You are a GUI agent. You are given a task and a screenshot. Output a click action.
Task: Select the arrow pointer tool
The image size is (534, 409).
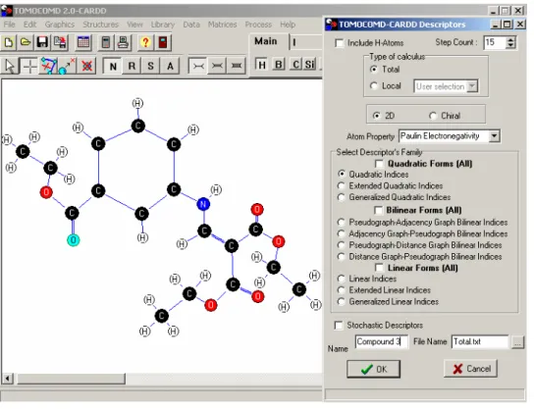(10, 66)
